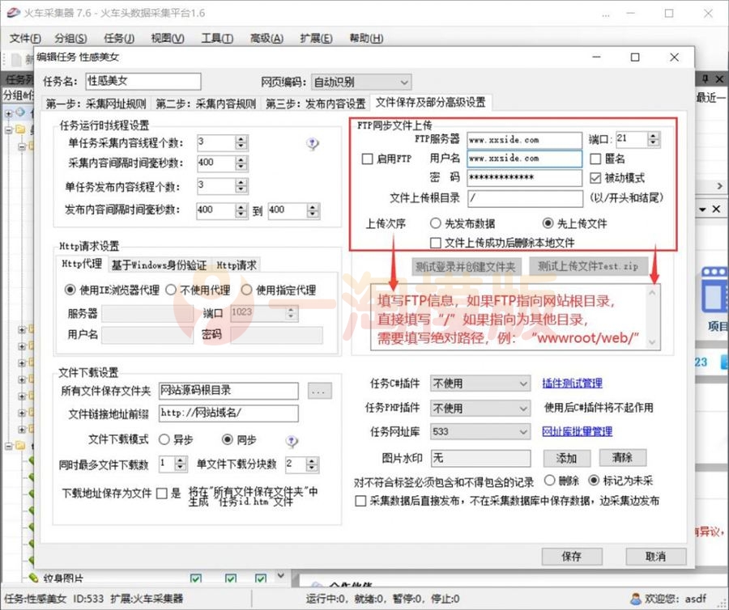Check the 匿名 anonymous option

(595, 159)
